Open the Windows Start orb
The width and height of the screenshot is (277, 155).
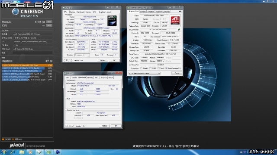pos(4,152)
